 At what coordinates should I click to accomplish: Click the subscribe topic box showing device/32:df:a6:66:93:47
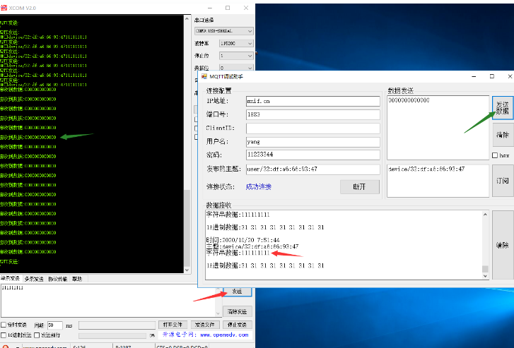438,181
